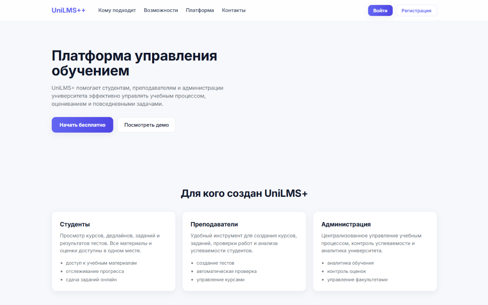Viewport: 488px width, 305px height.
Task: Open the Контакты nav link
Action: click(234, 10)
